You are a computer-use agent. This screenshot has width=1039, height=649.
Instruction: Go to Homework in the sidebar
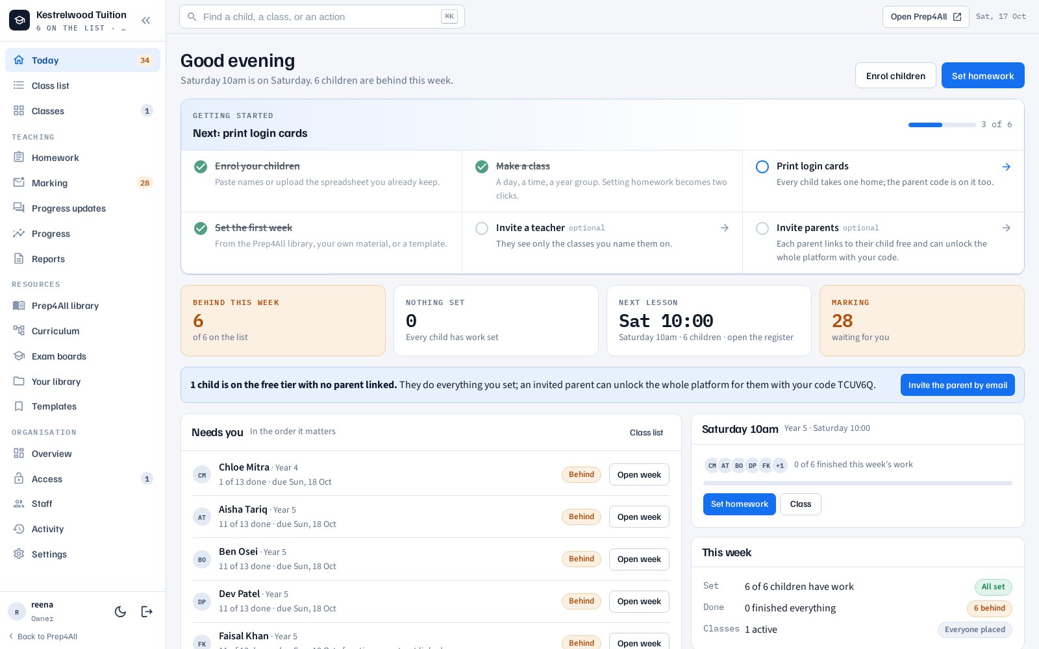(82, 158)
